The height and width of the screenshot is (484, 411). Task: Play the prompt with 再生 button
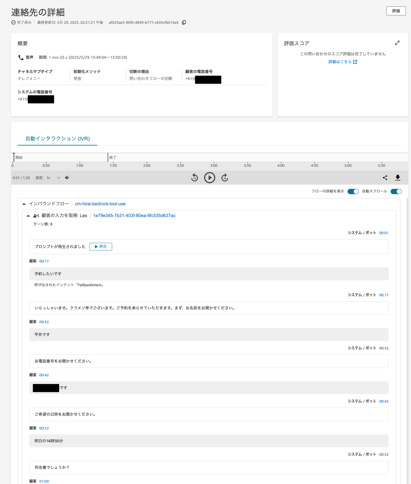101,246
